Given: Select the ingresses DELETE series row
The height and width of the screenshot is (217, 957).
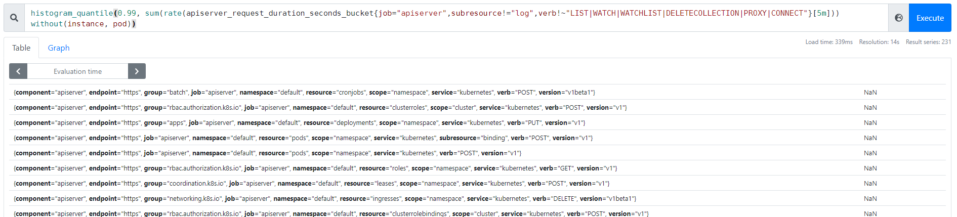Looking at the screenshot, I should tap(325, 199).
